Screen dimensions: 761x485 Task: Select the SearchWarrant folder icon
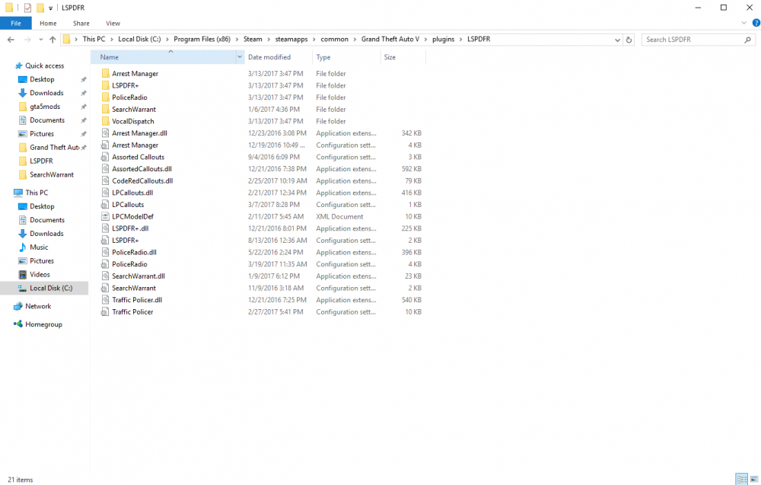click(105, 109)
